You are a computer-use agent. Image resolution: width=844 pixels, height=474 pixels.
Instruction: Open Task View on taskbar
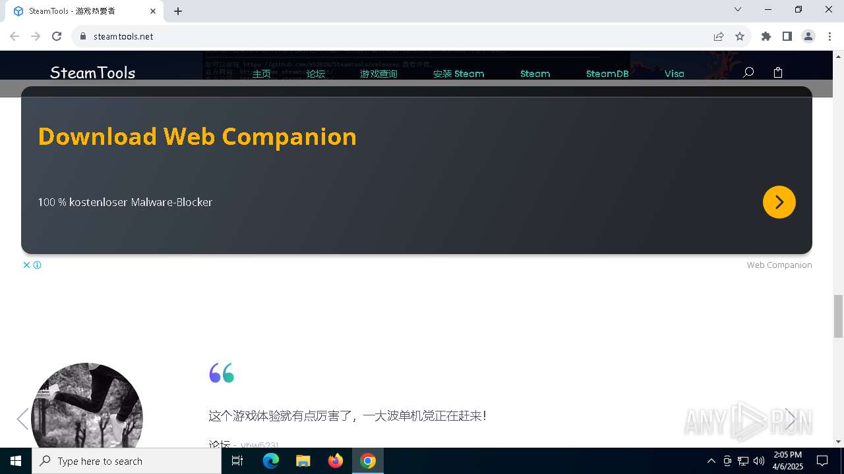[237, 461]
